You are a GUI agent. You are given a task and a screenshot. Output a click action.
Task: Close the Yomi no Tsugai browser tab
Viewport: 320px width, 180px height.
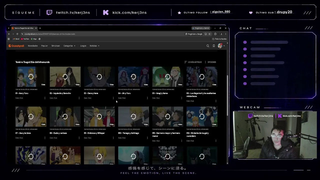(36, 28)
